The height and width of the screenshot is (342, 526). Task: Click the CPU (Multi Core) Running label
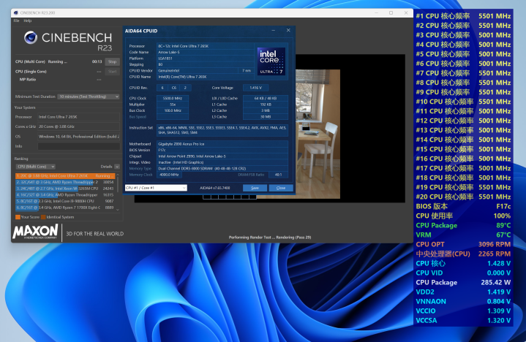click(x=41, y=61)
